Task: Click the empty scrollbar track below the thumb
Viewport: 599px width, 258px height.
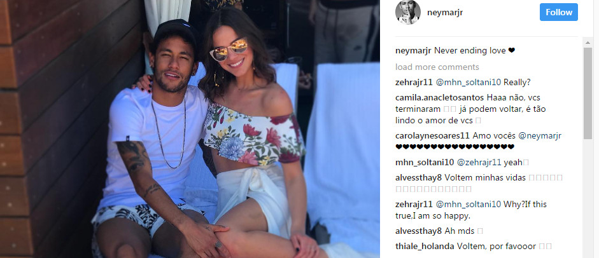Action: pos(588,198)
